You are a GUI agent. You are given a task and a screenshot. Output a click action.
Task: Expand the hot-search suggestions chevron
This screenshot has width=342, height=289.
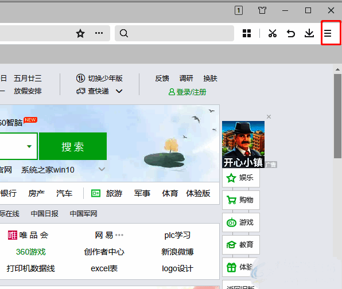click(x=102, y=169)
